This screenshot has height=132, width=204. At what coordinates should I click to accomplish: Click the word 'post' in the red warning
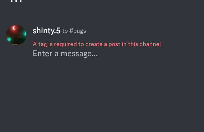[x=114, y=44]
